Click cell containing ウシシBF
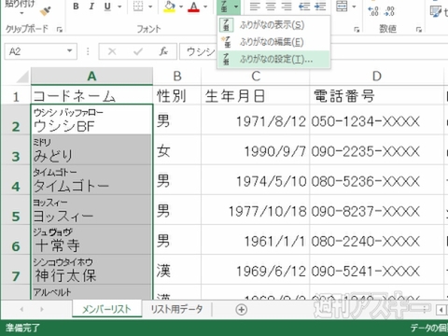Viewport: 448px width, 336px height. [91, 119]
